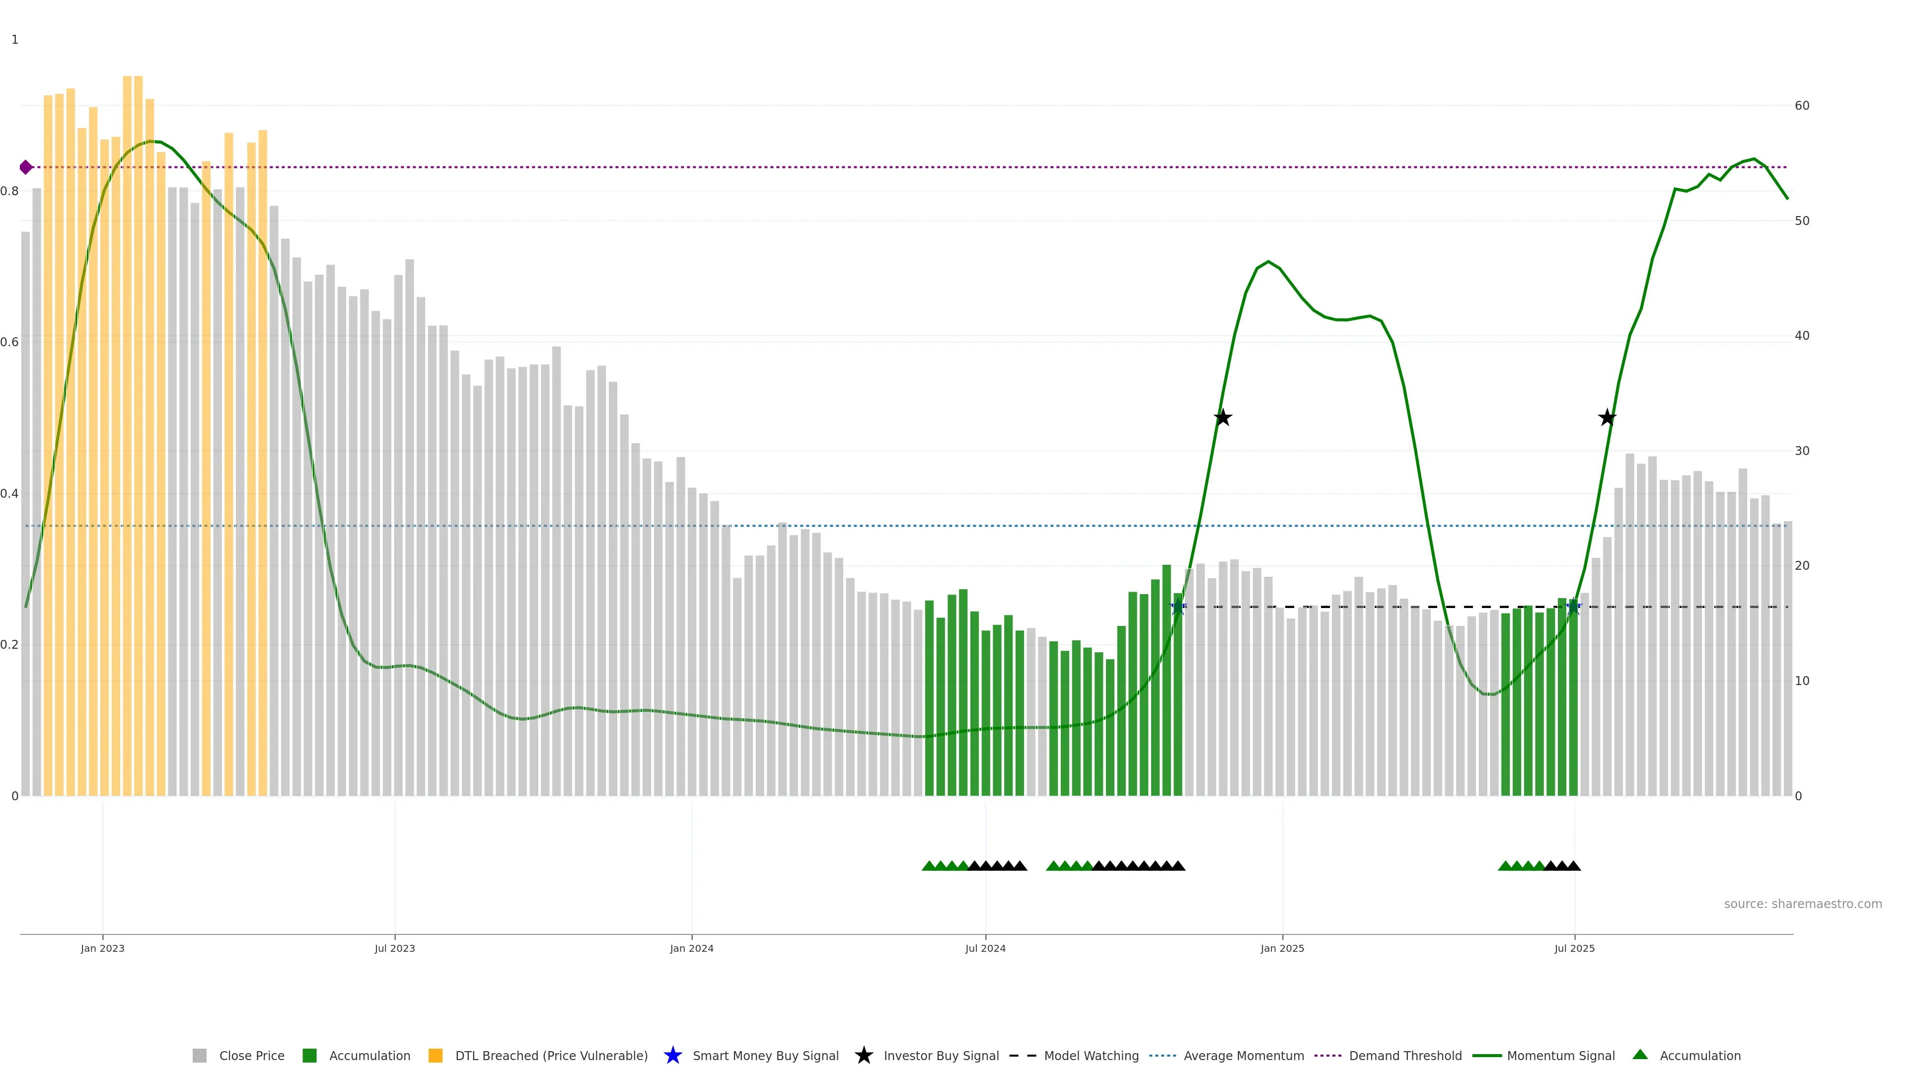Click the green Accumulation legend color square

point(309,1055)
